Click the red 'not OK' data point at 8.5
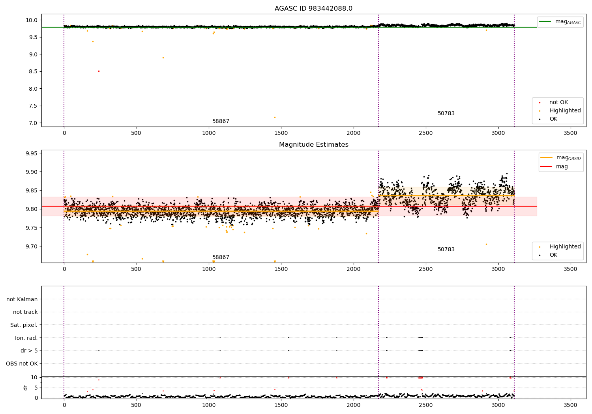592x414 pixels. point(99,71)
